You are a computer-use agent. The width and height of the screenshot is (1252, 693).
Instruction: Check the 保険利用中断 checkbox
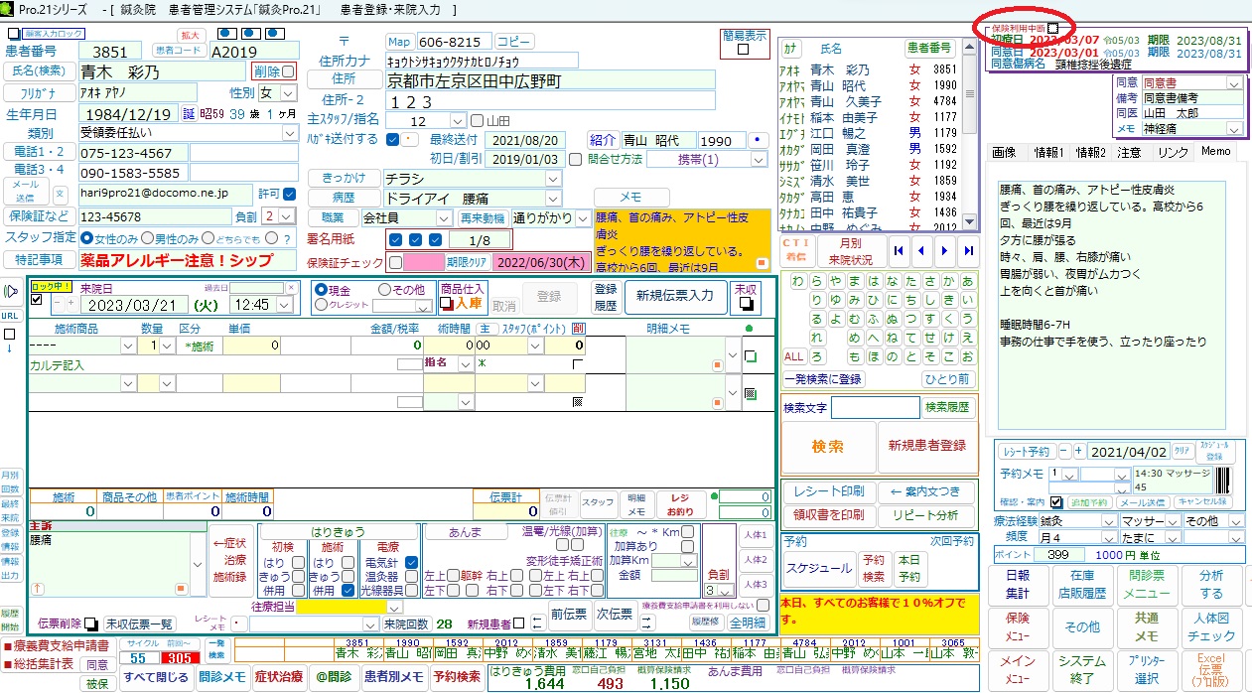point(1052,29)
